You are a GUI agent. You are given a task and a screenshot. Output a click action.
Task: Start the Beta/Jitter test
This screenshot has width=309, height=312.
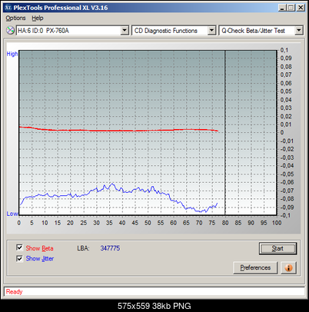coord(277,248)
